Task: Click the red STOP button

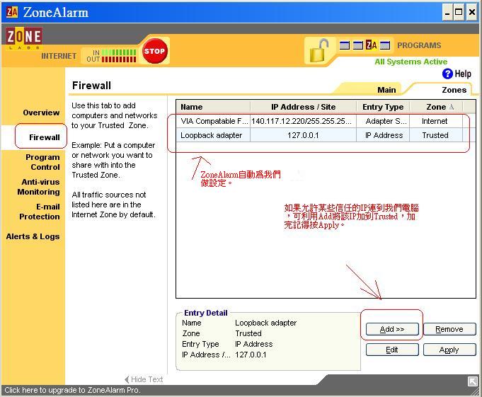Action: tap(154, 51)
